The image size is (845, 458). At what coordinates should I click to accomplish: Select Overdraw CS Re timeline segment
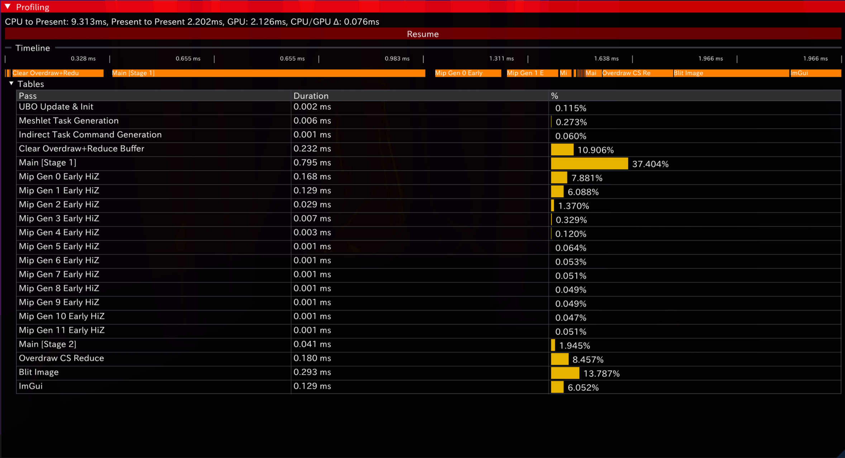pyautogui.click(x=637, y=73)
